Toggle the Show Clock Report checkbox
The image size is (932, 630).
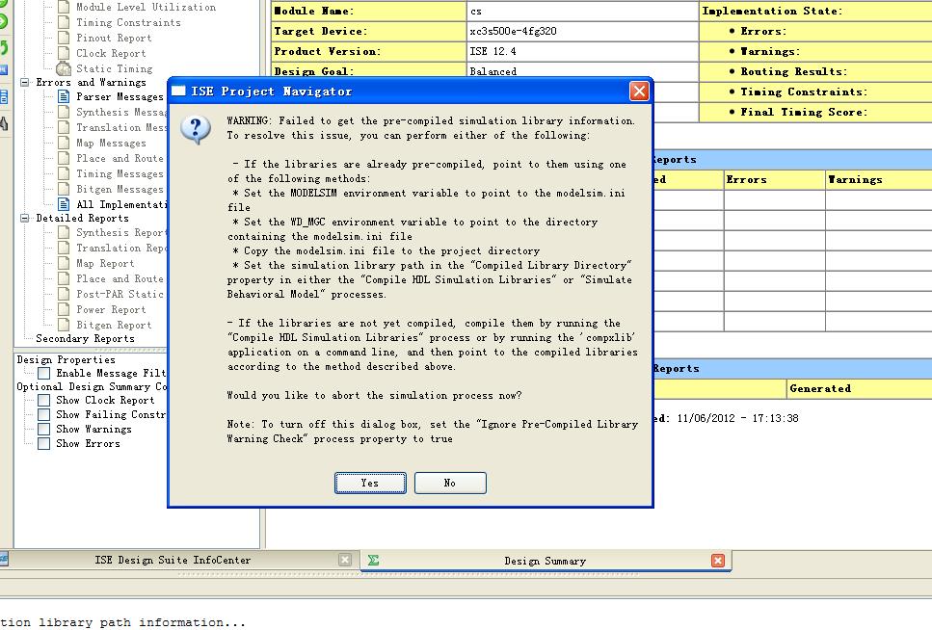coord(43,400)
